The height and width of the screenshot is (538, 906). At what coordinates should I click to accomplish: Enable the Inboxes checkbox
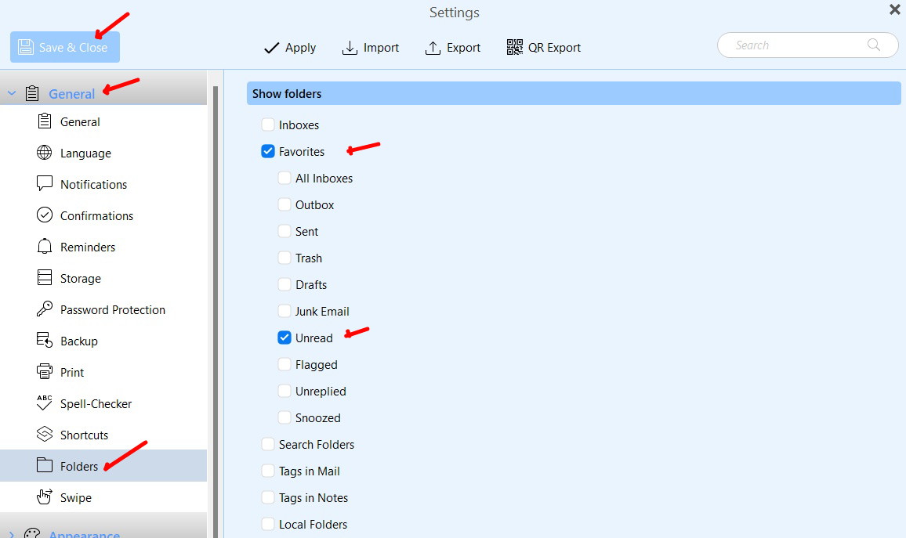267,125
